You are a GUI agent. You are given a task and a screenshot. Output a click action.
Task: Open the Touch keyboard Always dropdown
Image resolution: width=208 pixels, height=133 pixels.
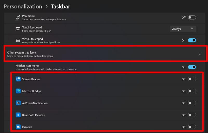point(183,29)
